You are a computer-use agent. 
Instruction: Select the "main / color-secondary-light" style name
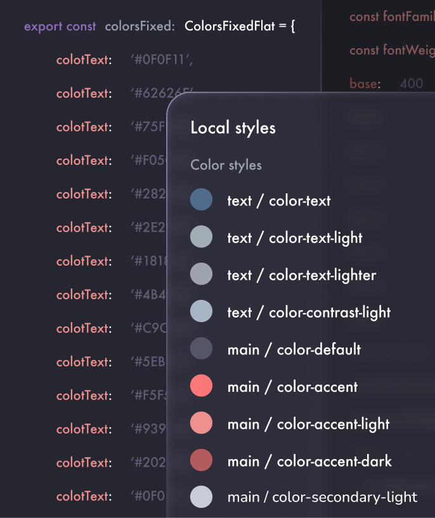[322, 498]
